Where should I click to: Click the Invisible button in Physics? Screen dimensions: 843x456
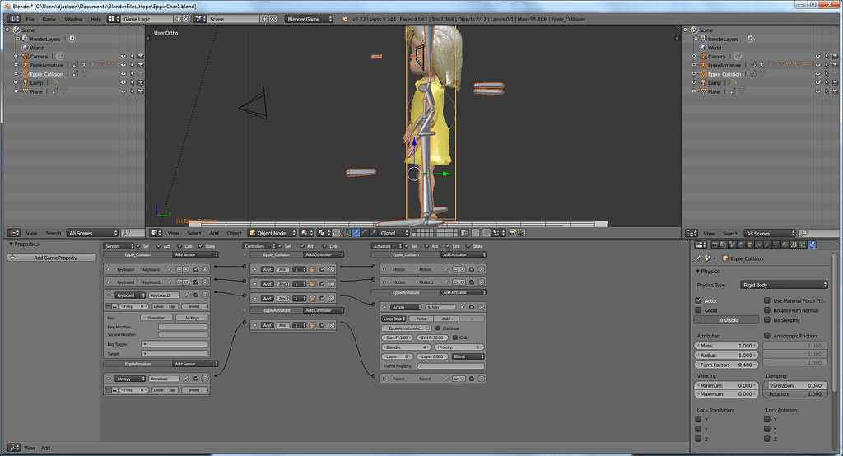726,320
